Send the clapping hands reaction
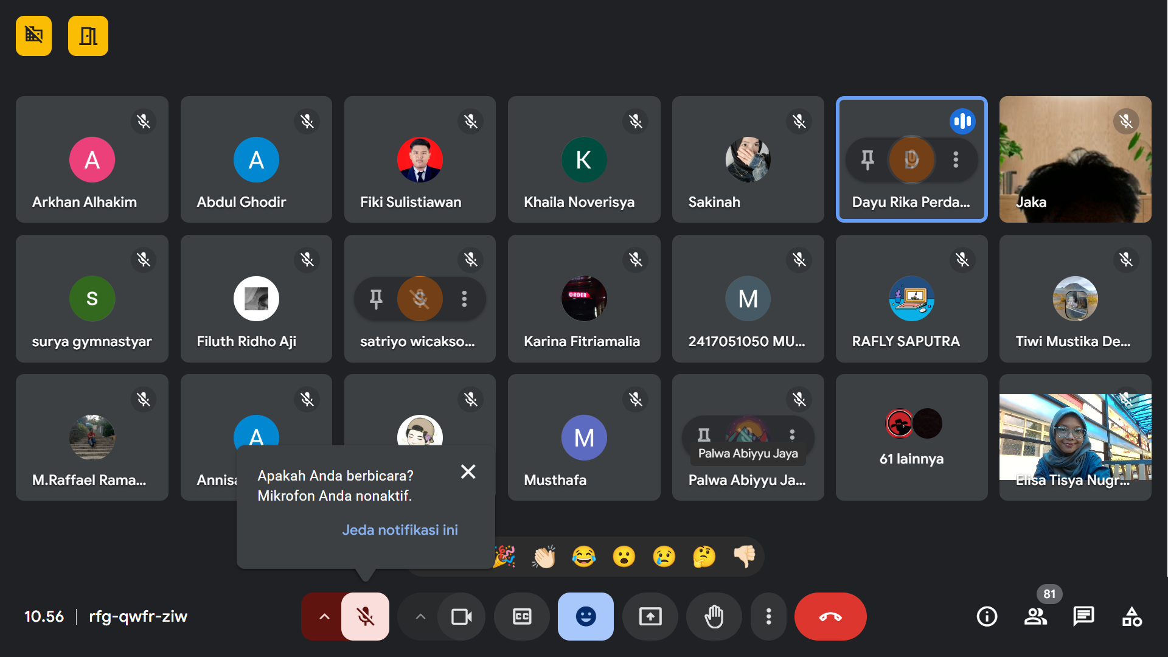The height and width of the screenshot is (657, 1168). click(544, 556)
